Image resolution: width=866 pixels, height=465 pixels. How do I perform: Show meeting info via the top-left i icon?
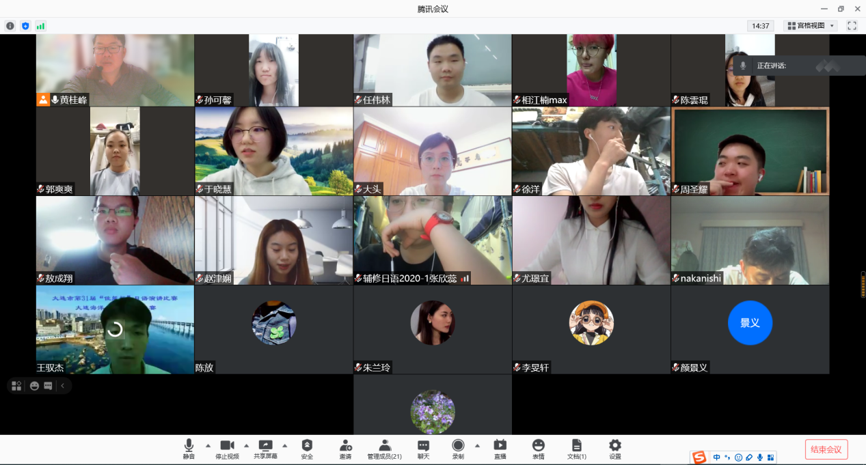10,26
